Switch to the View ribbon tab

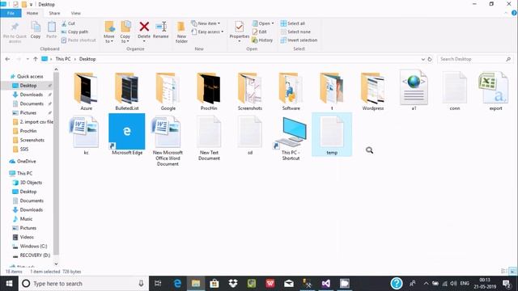click(75, 13)
